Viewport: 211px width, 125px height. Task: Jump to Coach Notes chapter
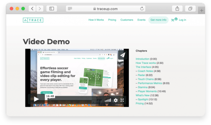tap(145, 71)
